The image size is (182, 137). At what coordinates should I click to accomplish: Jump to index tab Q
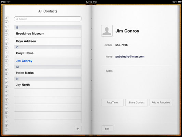click(x=6, y=87)
